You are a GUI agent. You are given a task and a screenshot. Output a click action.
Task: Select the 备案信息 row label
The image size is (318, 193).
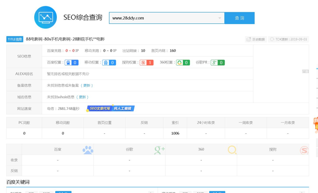[24, 85]
